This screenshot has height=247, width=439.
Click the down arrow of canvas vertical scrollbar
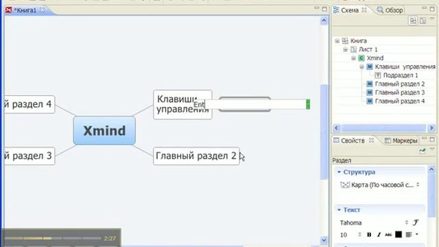click(x=324, y=240)
